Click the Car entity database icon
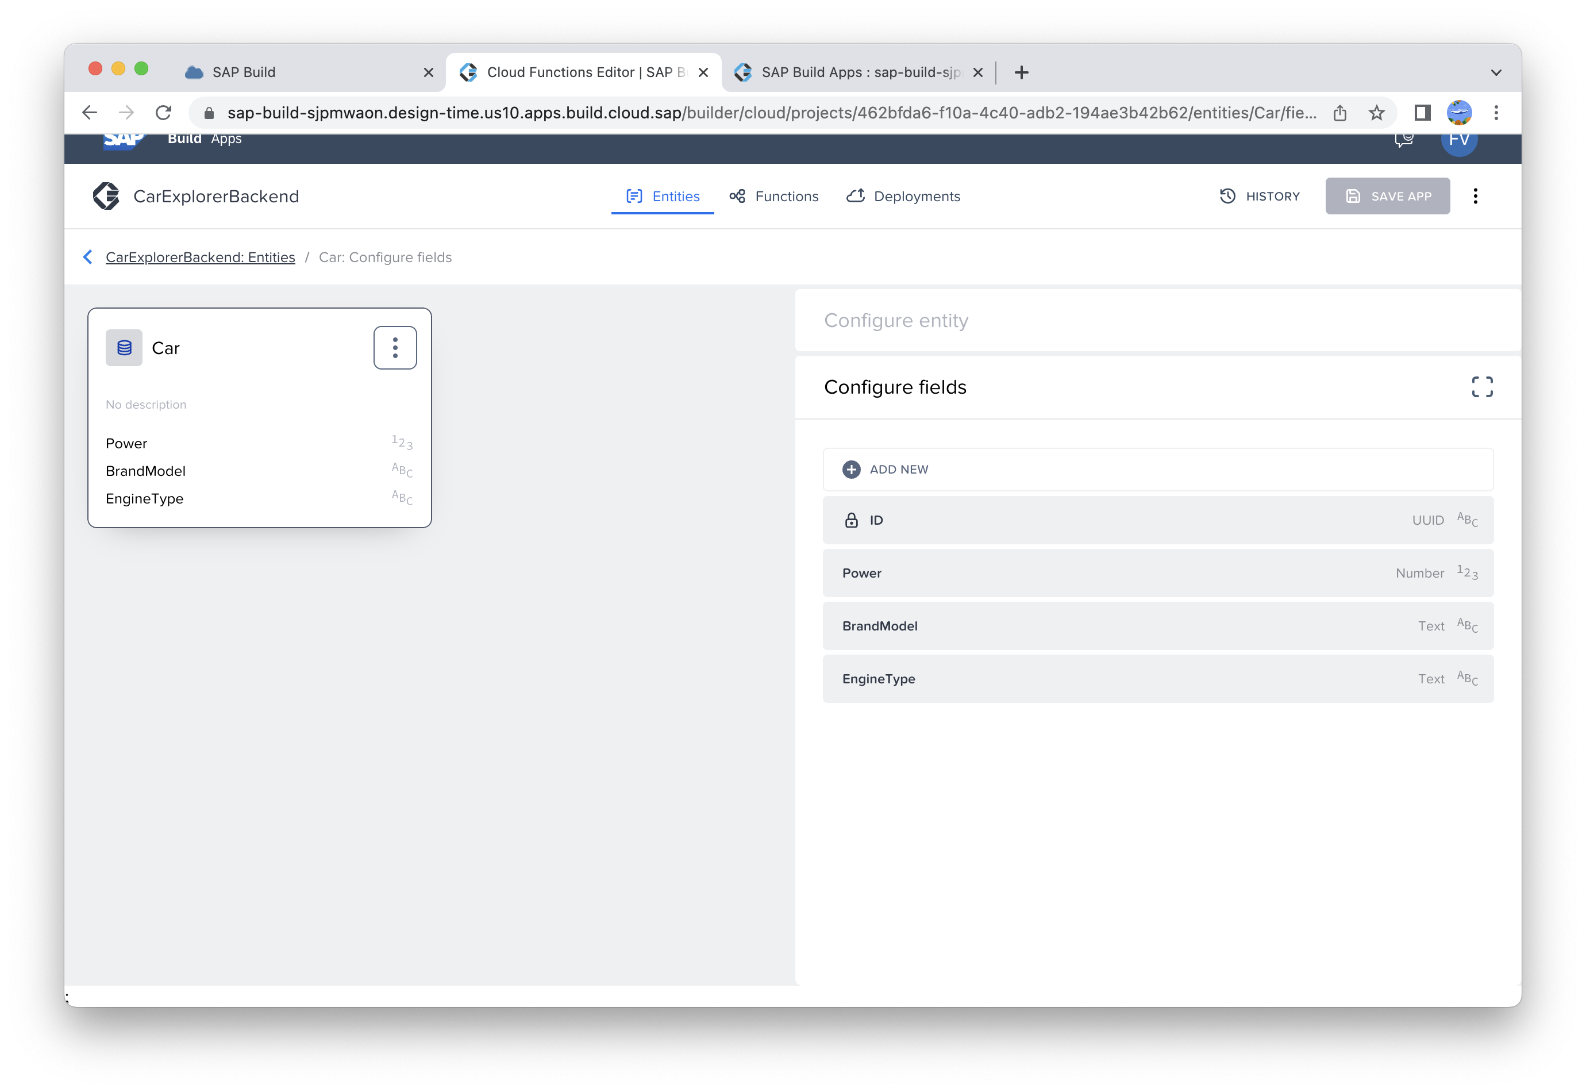 click(124, 348)
